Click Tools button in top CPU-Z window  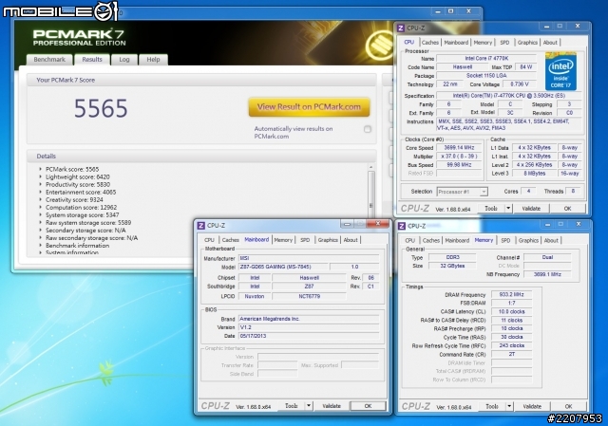tap(491, 209)
